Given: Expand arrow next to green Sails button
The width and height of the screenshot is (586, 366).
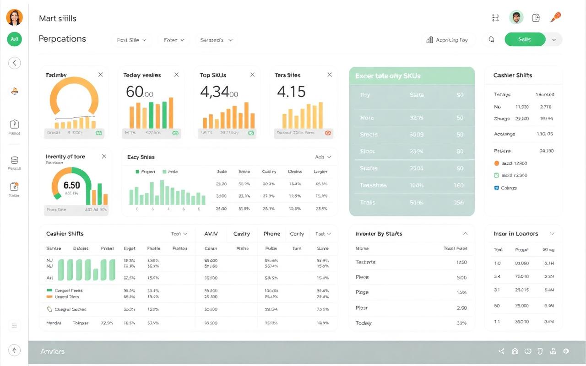Looking at the screenshot, I should [554, 40].
